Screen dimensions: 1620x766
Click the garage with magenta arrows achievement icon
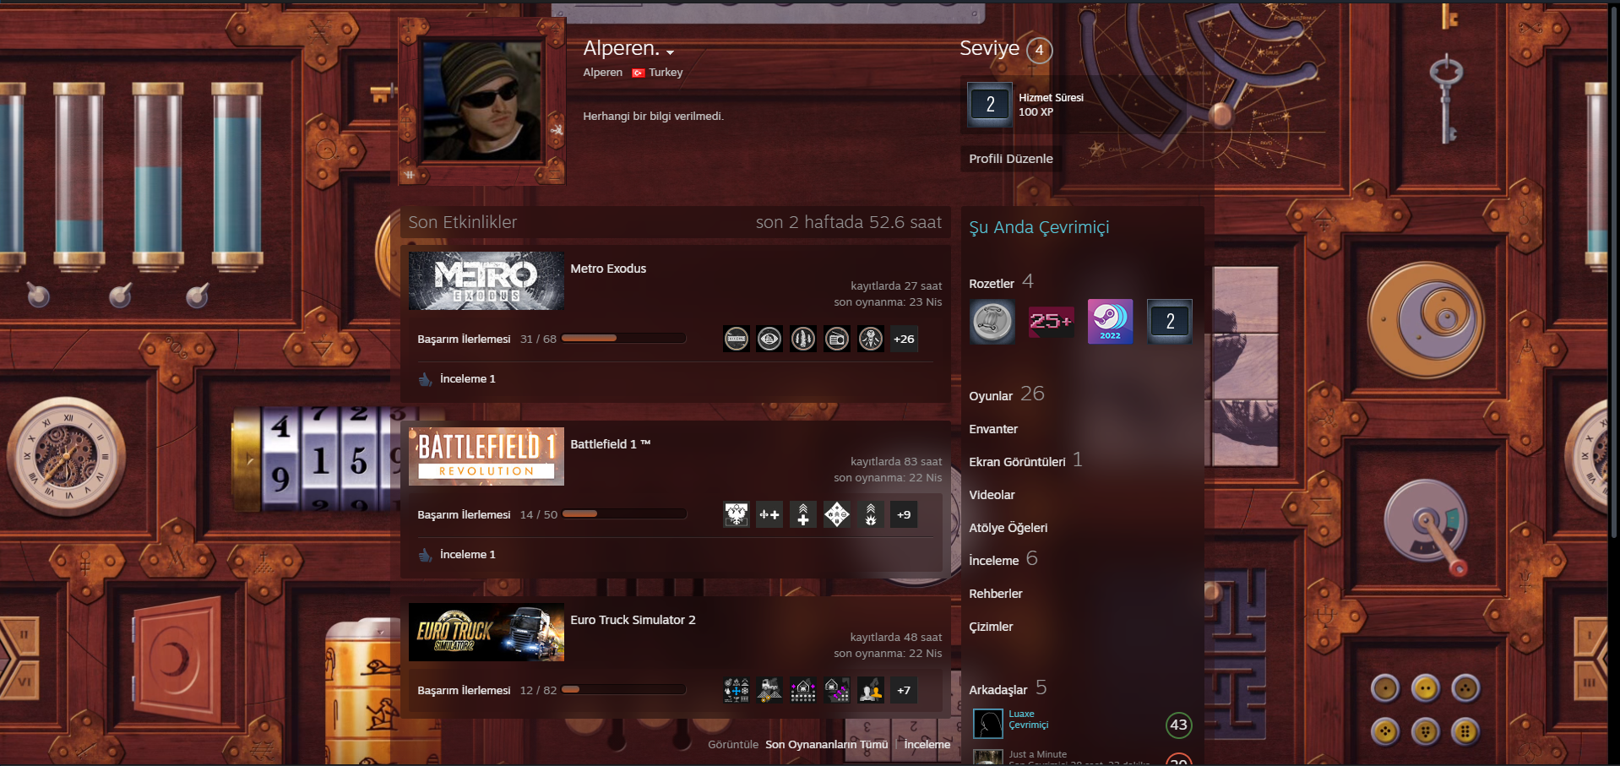pyautogui.click(x=837, y=690)
